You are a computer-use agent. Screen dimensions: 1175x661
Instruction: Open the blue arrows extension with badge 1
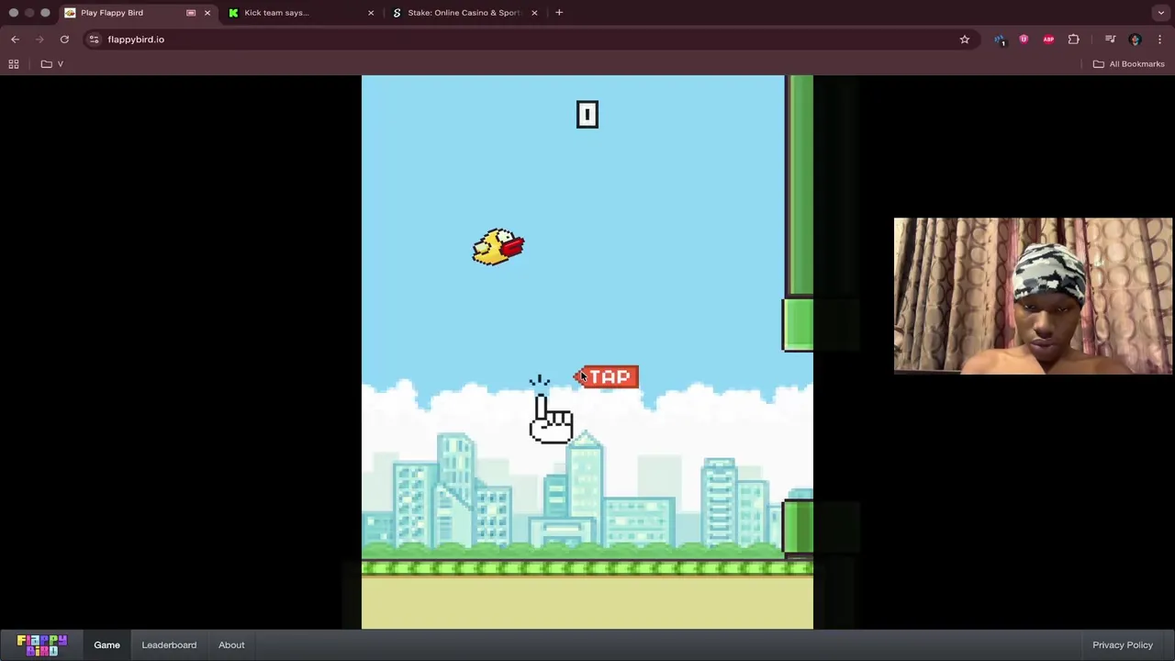point(999,39)
